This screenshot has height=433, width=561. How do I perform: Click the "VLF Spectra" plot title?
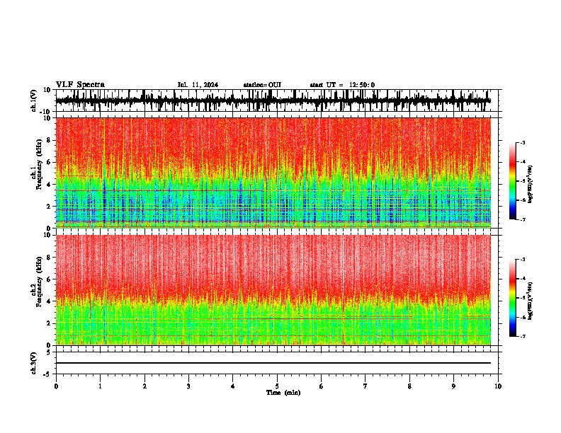80,85
